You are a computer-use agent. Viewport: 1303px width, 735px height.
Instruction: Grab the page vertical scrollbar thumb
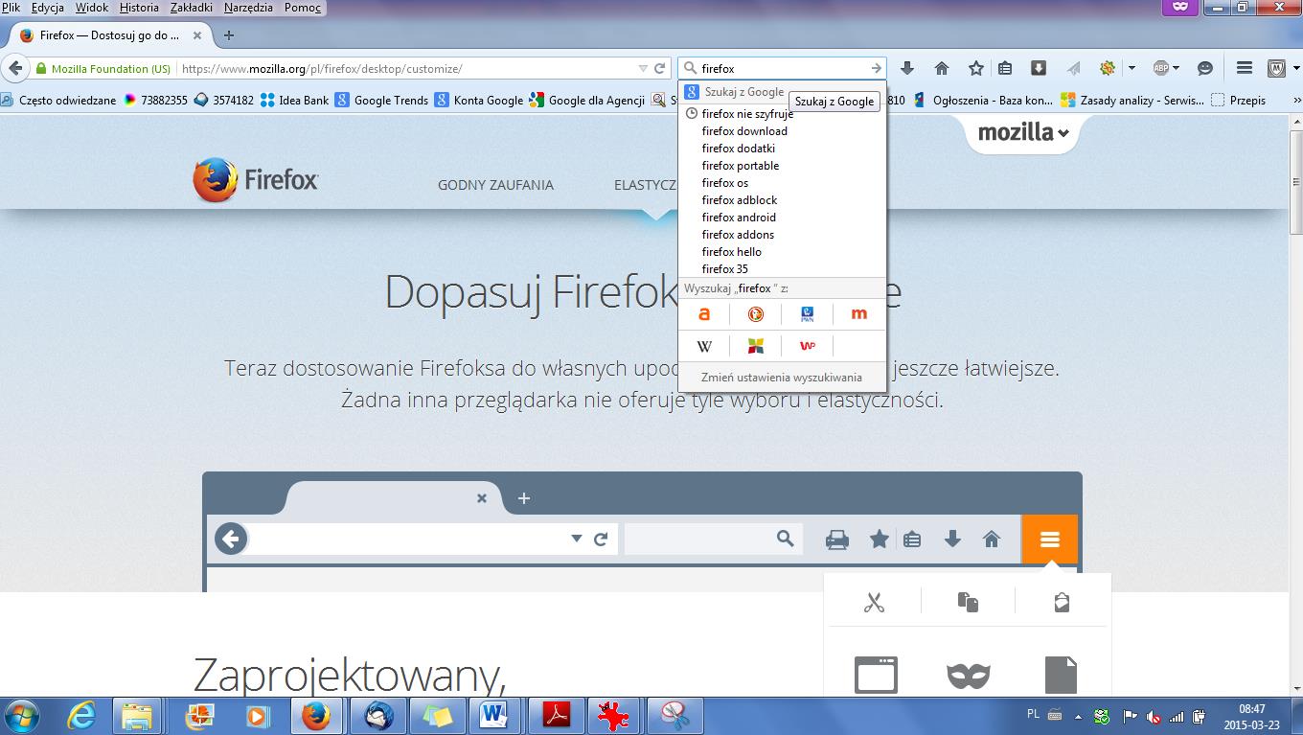pos(1295,180)
